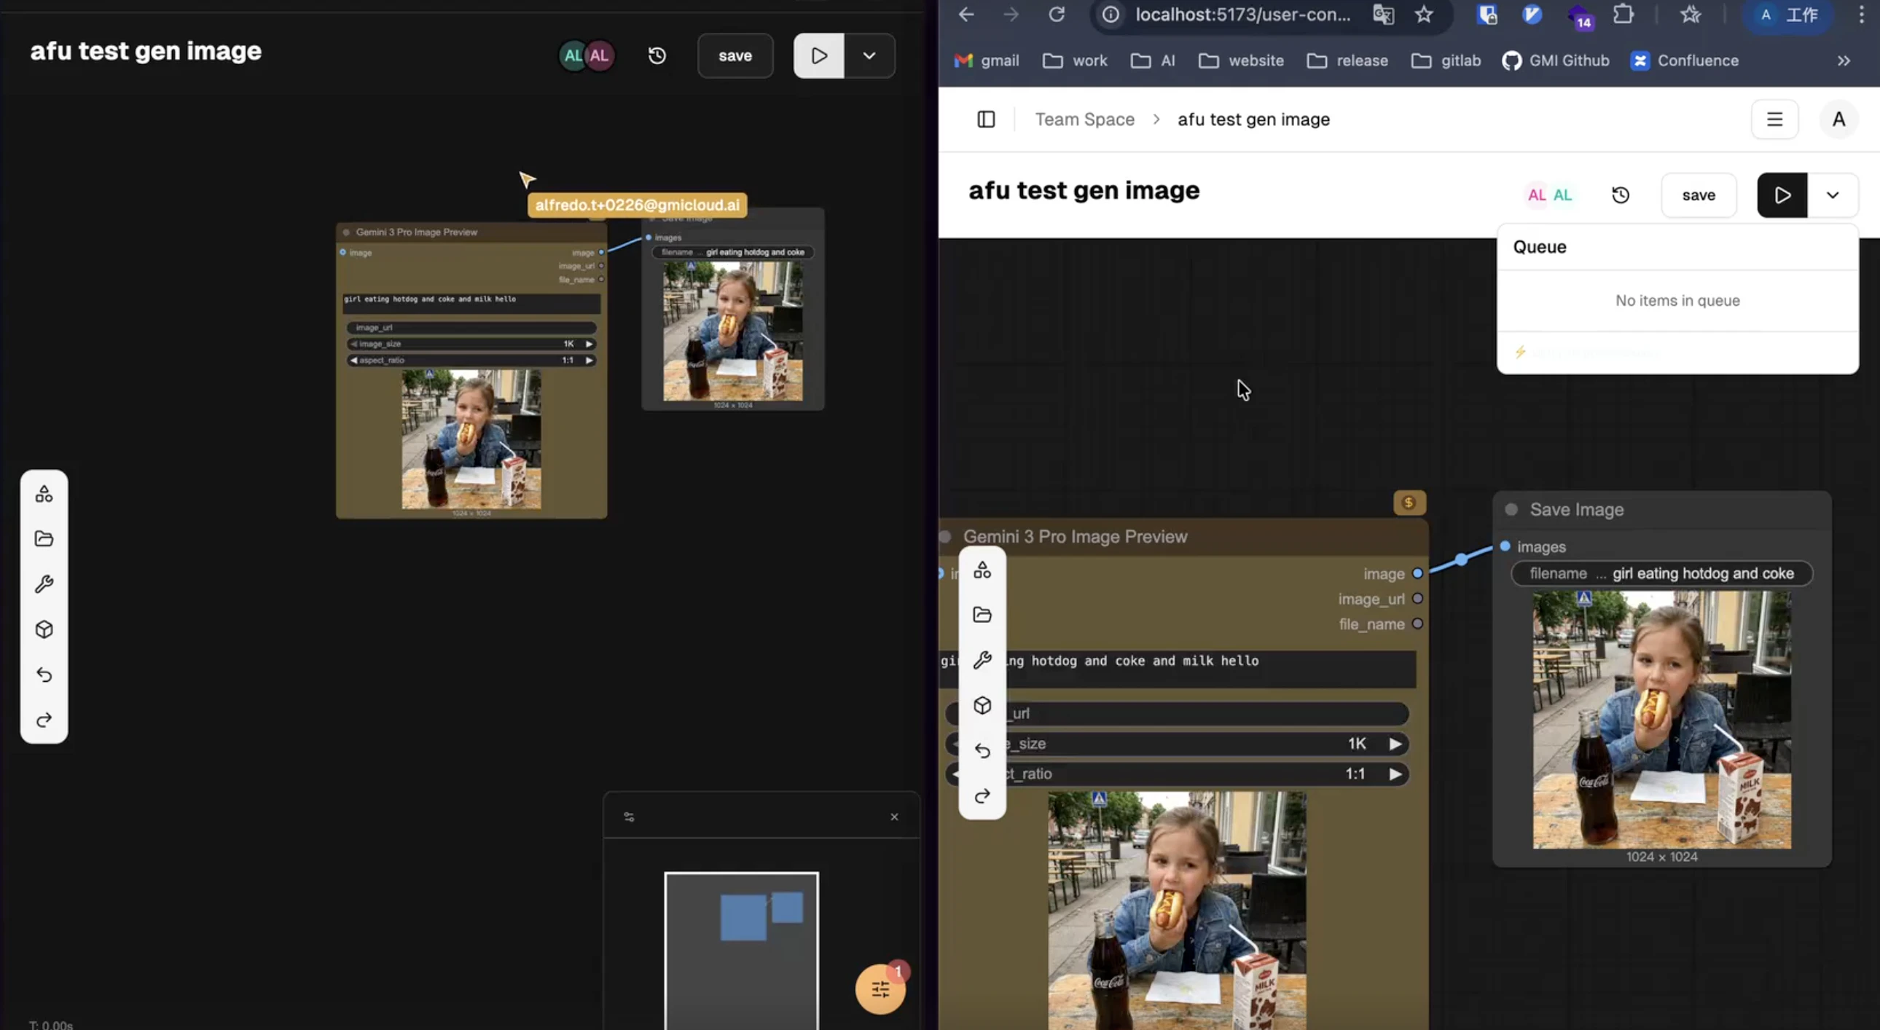Open the history clock icon in the right pane
The height and width of the screenshot is (1030, 1880).
click(1620, 194)
